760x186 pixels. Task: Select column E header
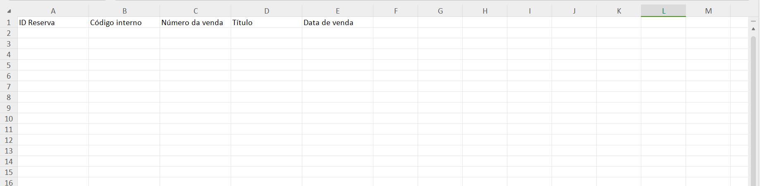click(337, 11)
